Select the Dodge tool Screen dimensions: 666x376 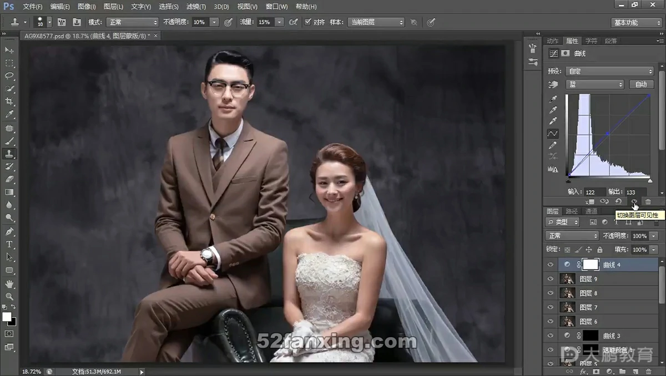tap(9, 218)
